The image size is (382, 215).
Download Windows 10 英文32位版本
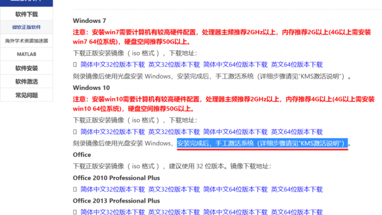tap(174, 132)
